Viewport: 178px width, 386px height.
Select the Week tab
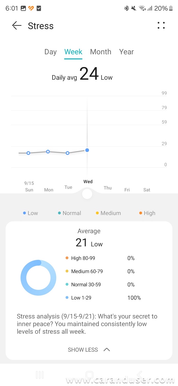(x=73, y=52)
